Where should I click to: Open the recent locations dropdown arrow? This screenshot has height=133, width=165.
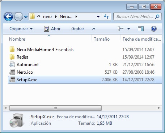click(x=26, y=17)
